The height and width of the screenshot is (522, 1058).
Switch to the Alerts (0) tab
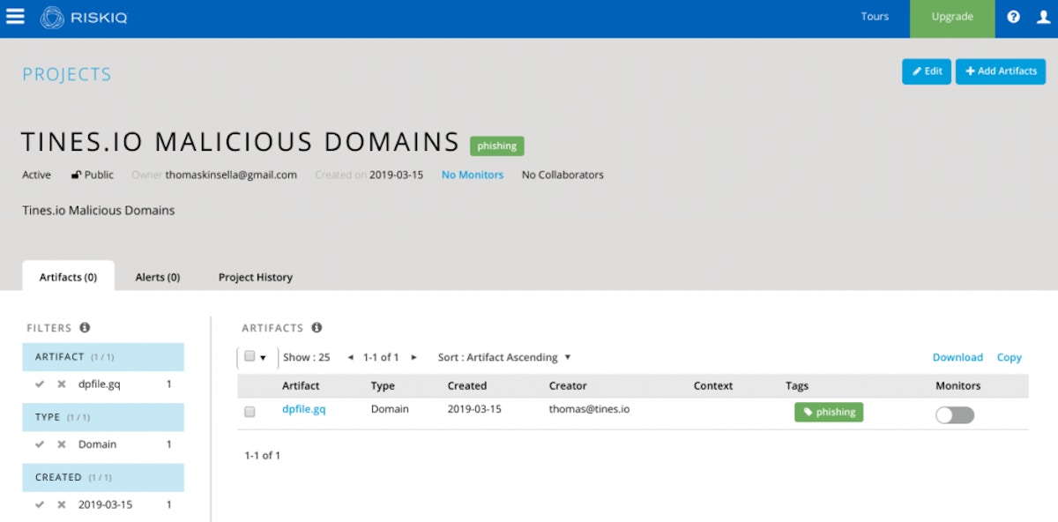[158, 277]
